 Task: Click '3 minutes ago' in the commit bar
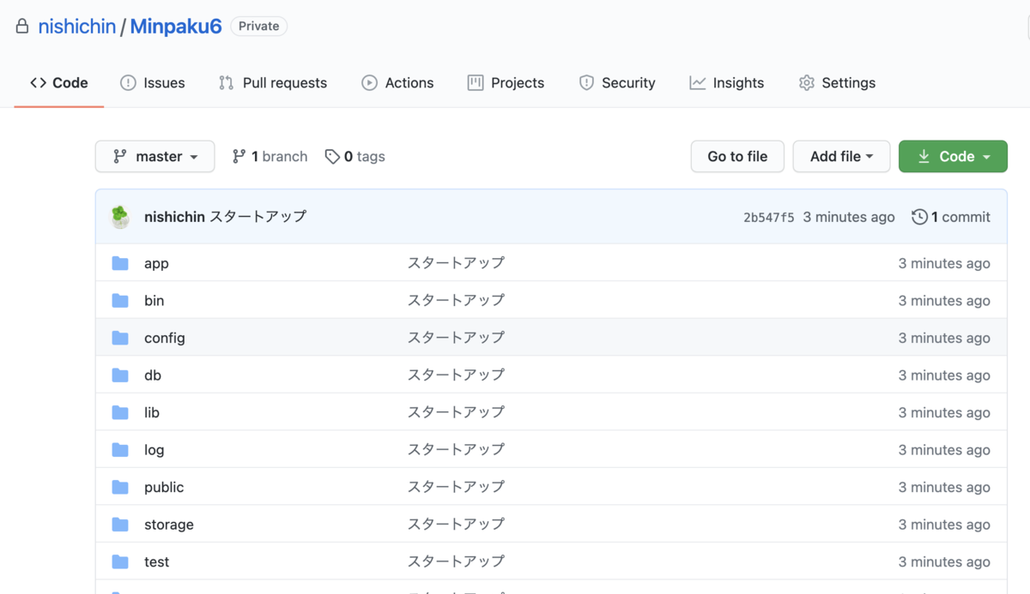point(849,217)
